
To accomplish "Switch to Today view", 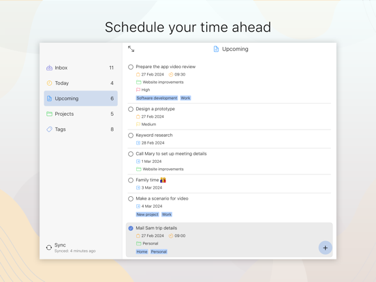I will [81, 83].
